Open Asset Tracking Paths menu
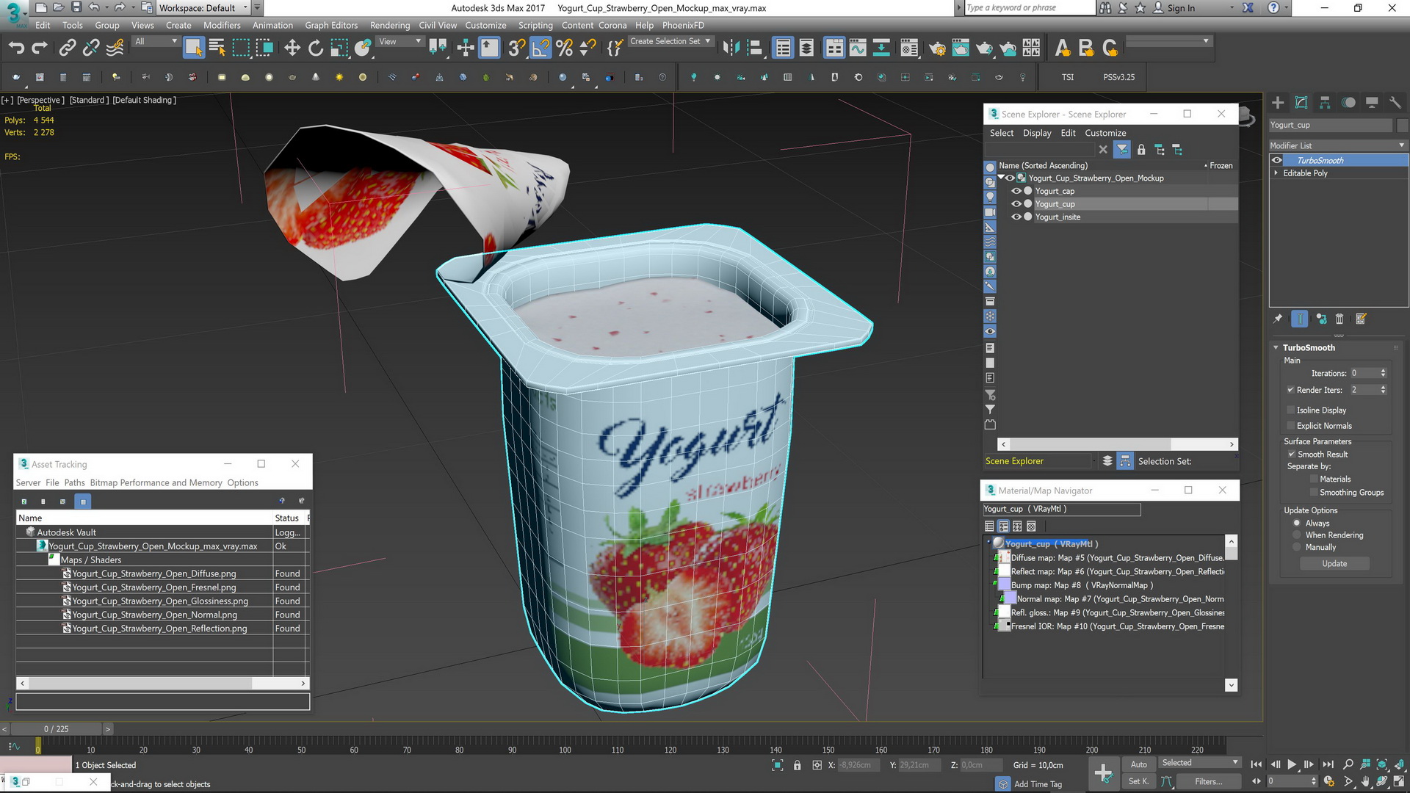 point(74,483)
